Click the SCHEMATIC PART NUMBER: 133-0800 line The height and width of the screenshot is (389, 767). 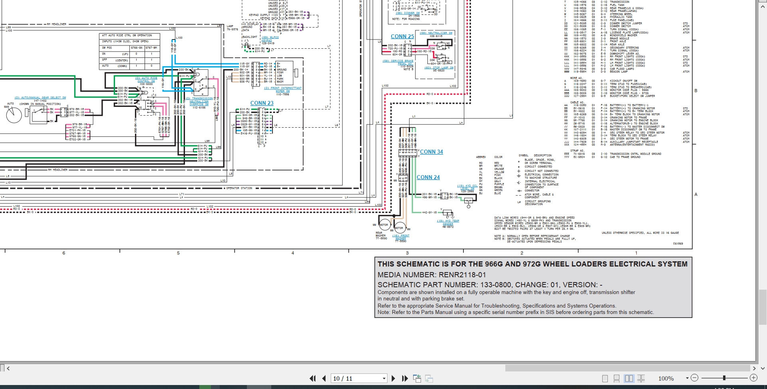(x=490, y=285)
